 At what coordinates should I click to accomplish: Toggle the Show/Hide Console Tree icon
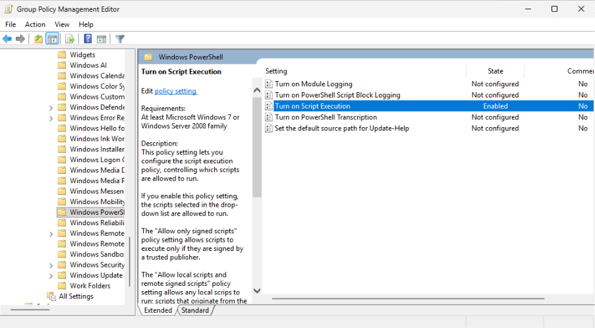[x=53, y=39]
